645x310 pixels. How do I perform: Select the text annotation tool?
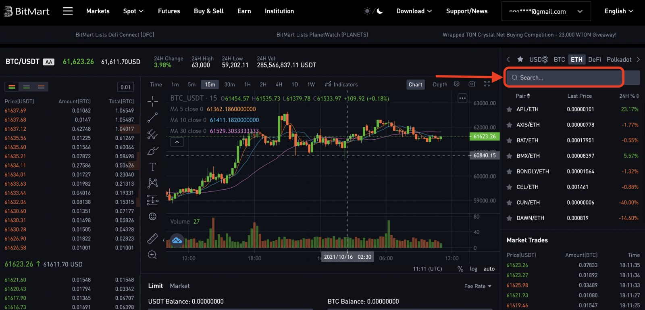click(x=152, y=167)
